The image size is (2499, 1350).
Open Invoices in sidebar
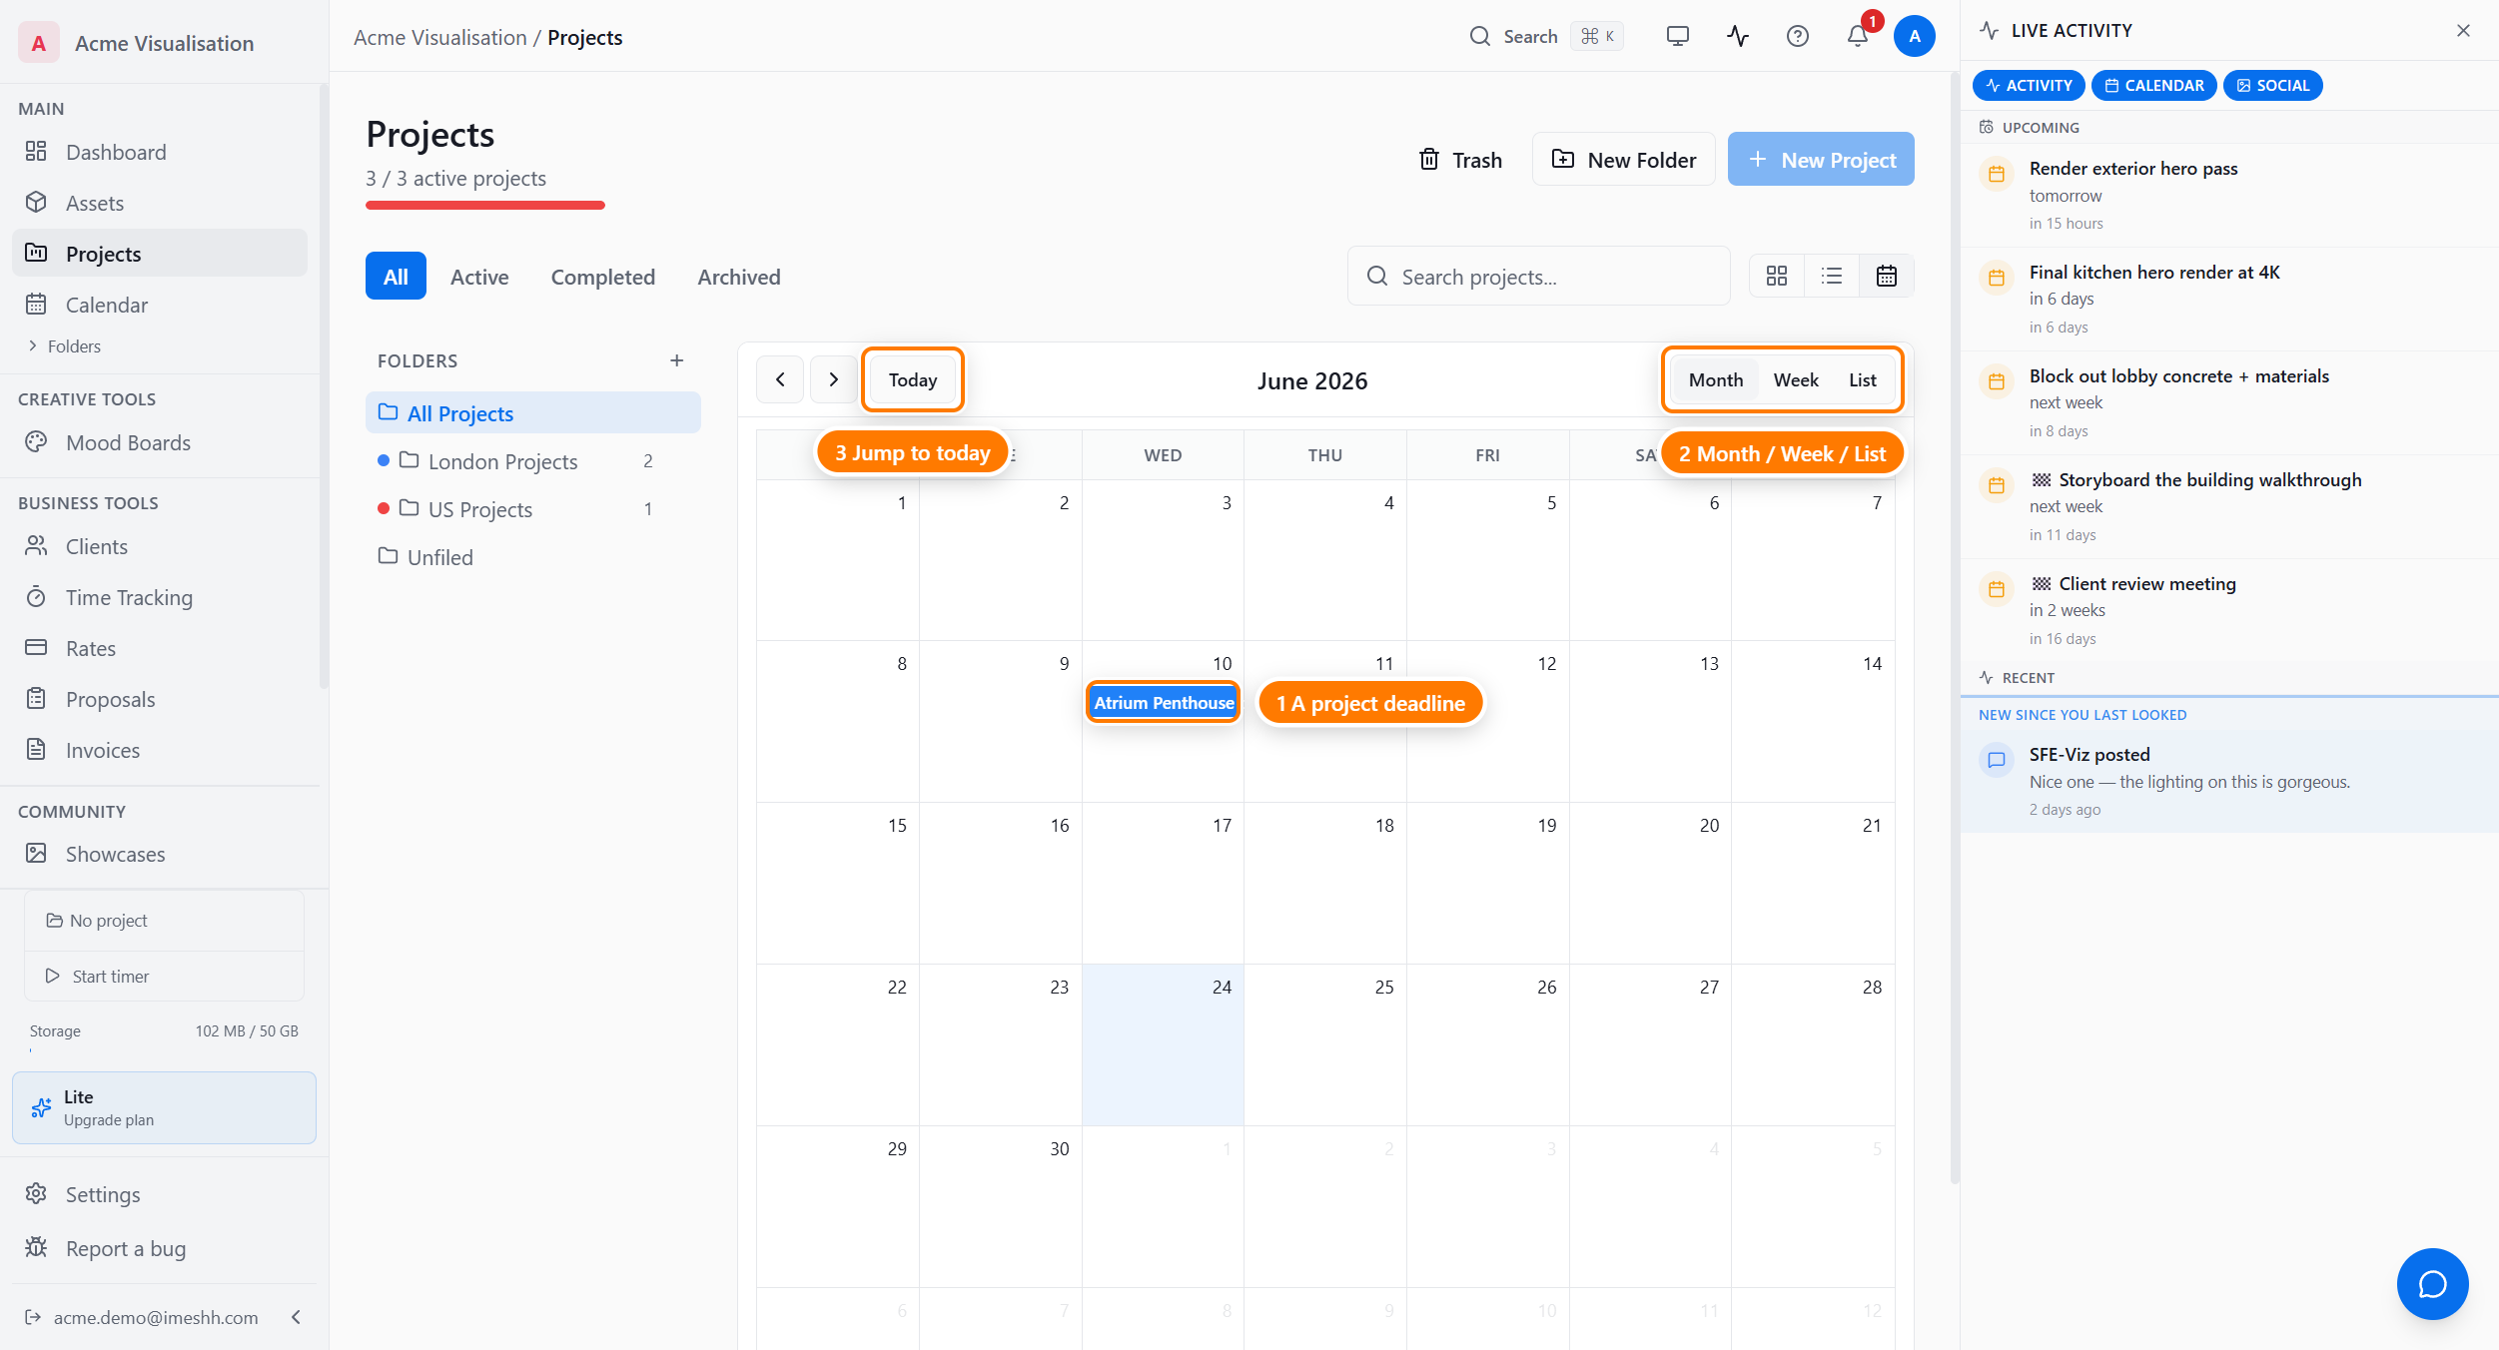point(160,750)
